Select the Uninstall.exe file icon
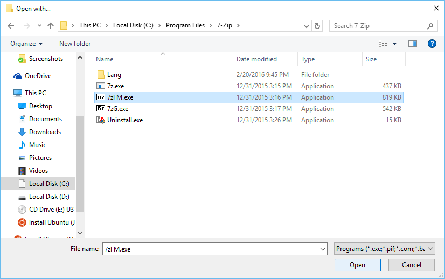Screen dimensions: 445x279 point(101,120)
